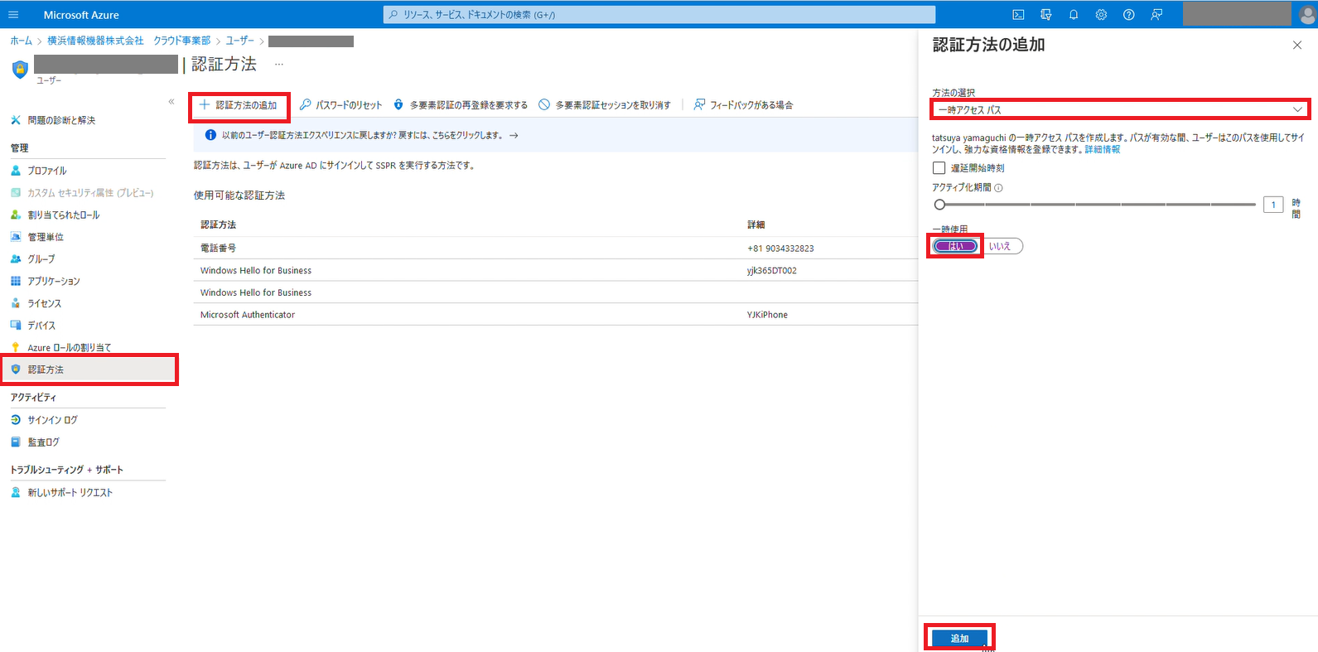This screenshot has height=652, width=1318.
Task: Click the デバイス monitor icon
Action: [x=16, y=326]
